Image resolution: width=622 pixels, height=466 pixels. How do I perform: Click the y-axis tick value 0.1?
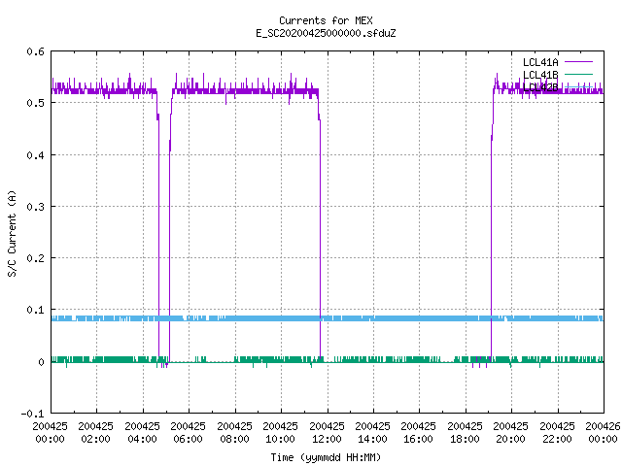(x=35, y=310)
